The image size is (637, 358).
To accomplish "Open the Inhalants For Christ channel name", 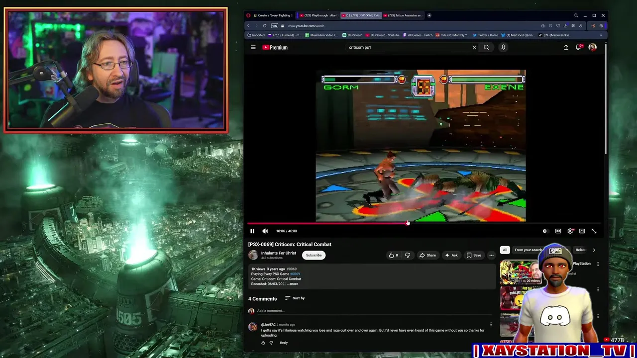I will 279,253.
